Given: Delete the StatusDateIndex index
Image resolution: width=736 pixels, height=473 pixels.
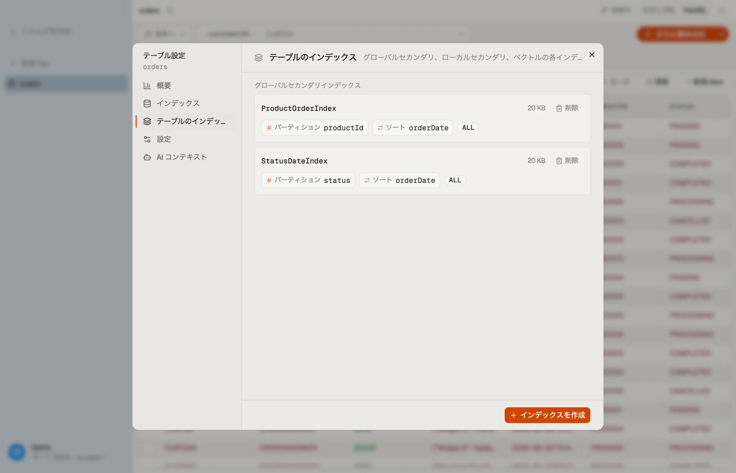Looking at the screenshot, I should click(x=567, y=161).
